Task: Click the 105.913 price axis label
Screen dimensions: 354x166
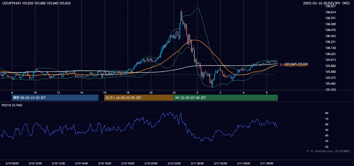Action: pyautogui.click(x=330, y=60)
